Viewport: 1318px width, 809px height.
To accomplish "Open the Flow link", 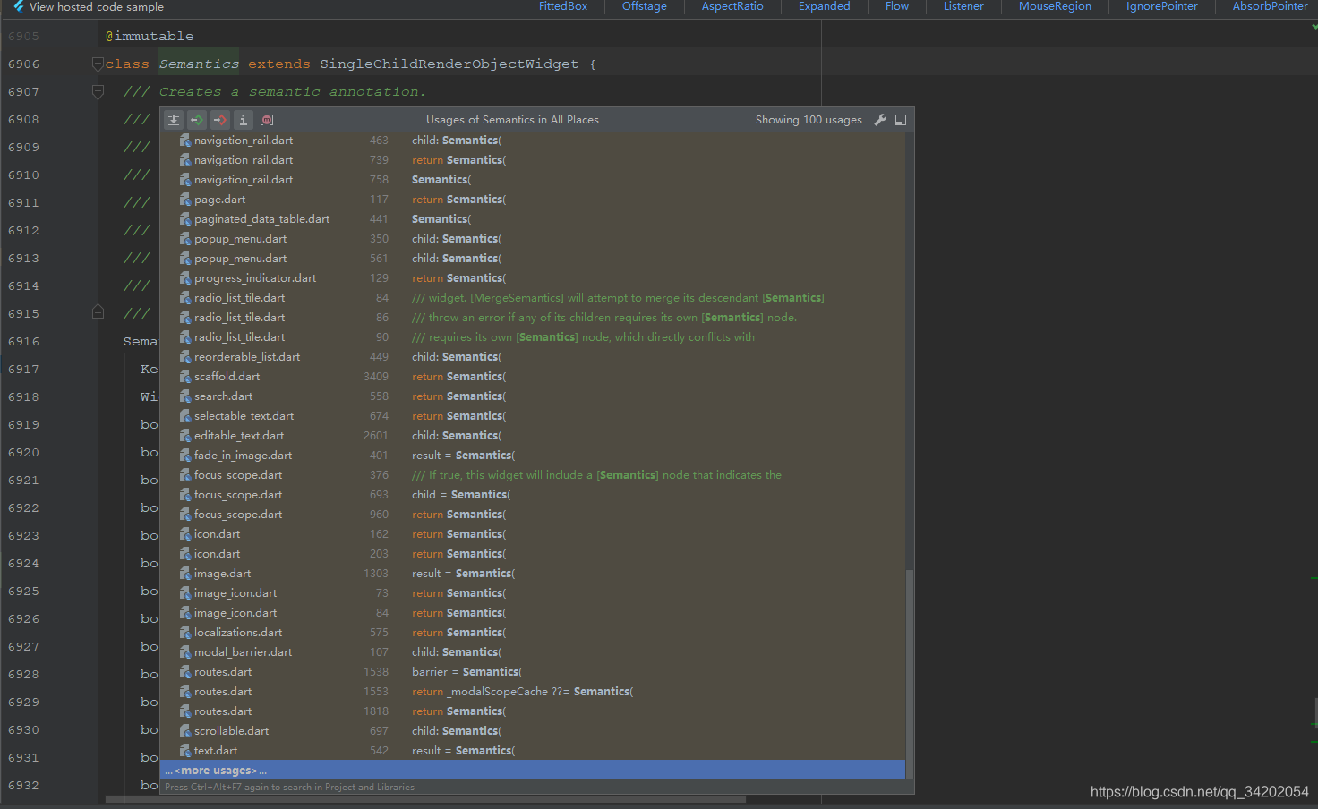I will pos(897,6).
